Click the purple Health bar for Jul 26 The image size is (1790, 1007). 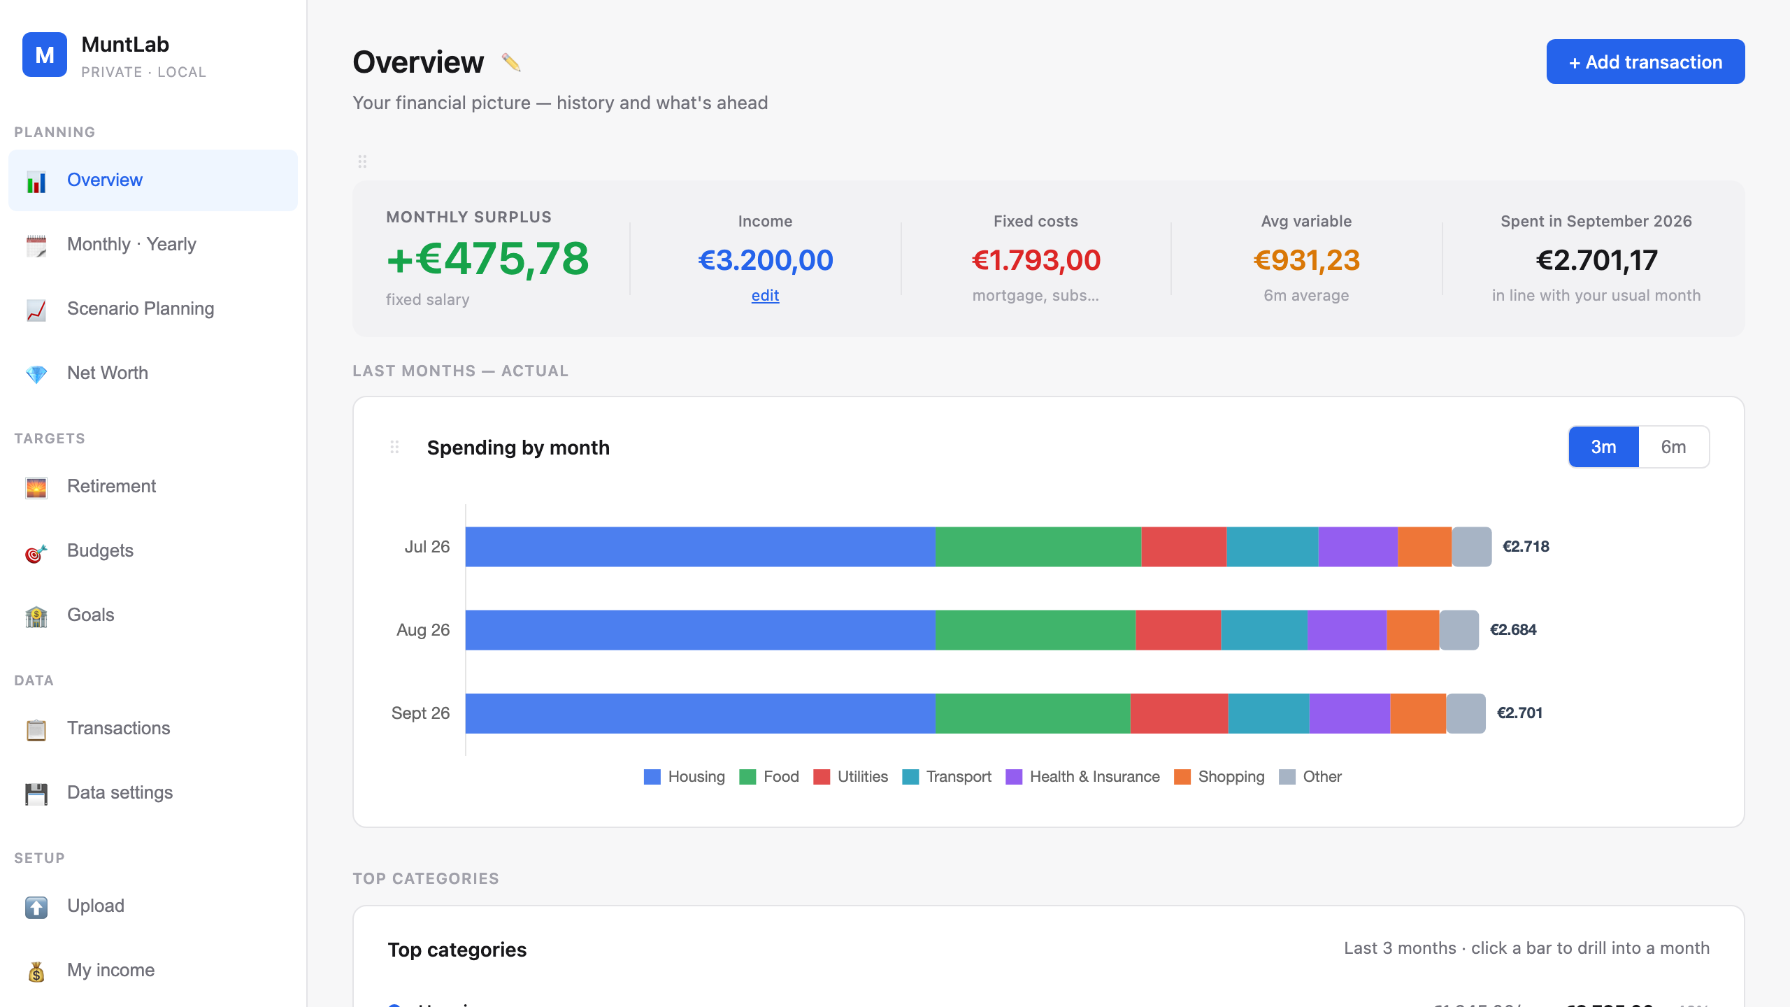[x=1358, y=547]
